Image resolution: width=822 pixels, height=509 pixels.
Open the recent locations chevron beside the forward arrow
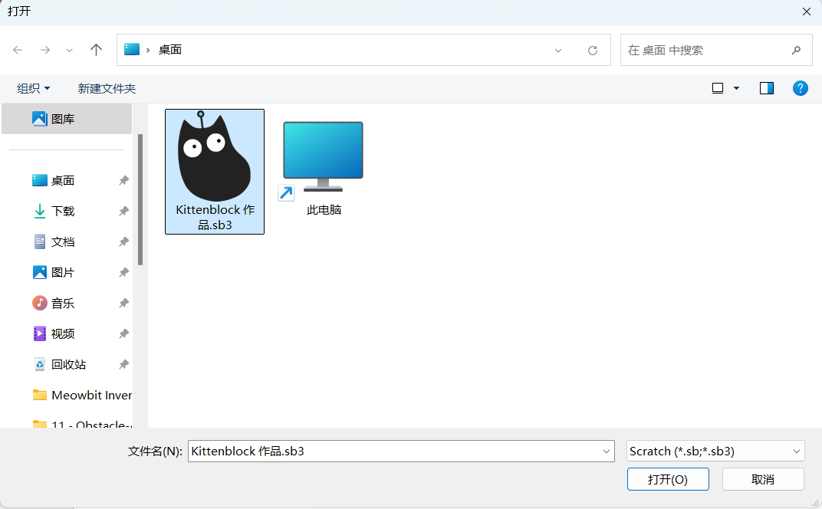(x=69, y=51)
